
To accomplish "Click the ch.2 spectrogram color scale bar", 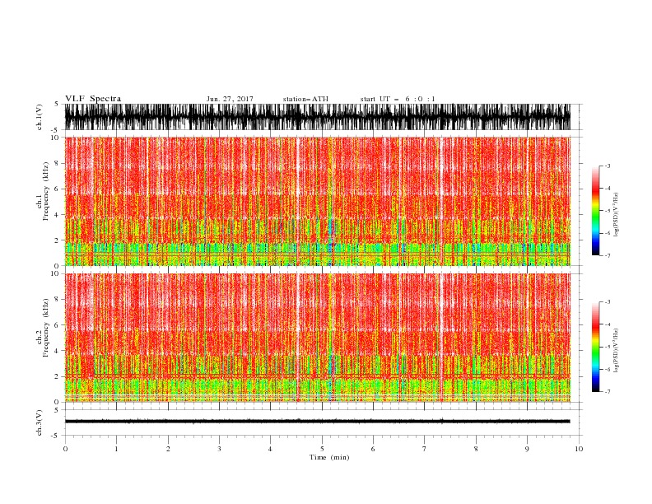I will [x=595, y=347].
